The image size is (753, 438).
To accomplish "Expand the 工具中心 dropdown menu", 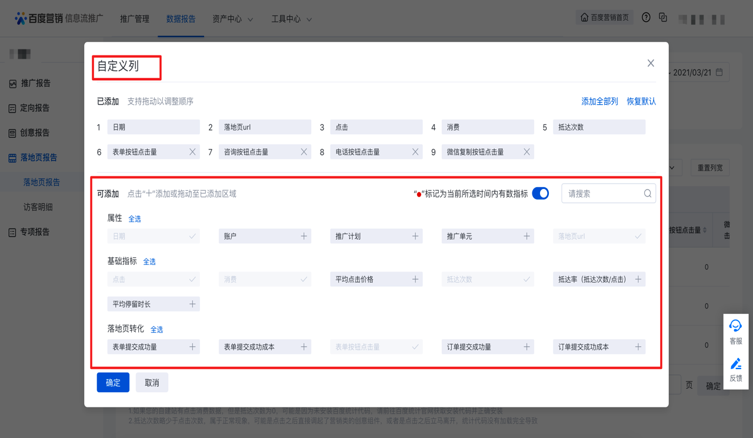I will 291,19.
